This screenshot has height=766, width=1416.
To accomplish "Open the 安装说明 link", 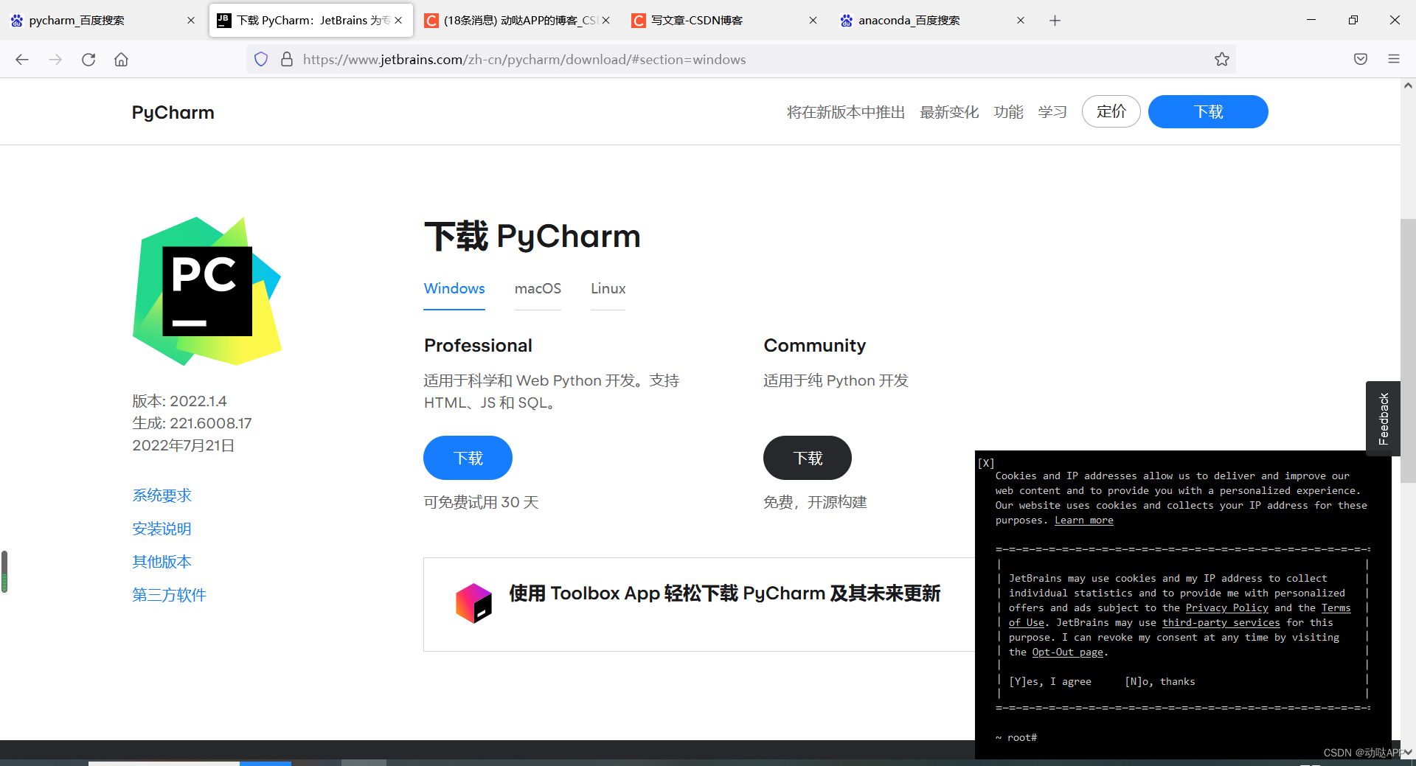I will point(162,529).
